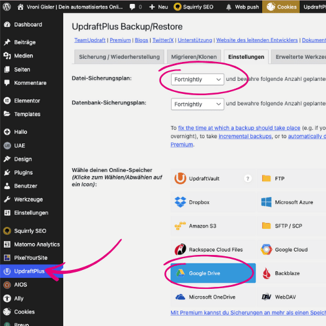This screenshot has width=326, height=326.
Task: Open Squirrly SEO in the sidebar
Action: click(x=31, y=231)
